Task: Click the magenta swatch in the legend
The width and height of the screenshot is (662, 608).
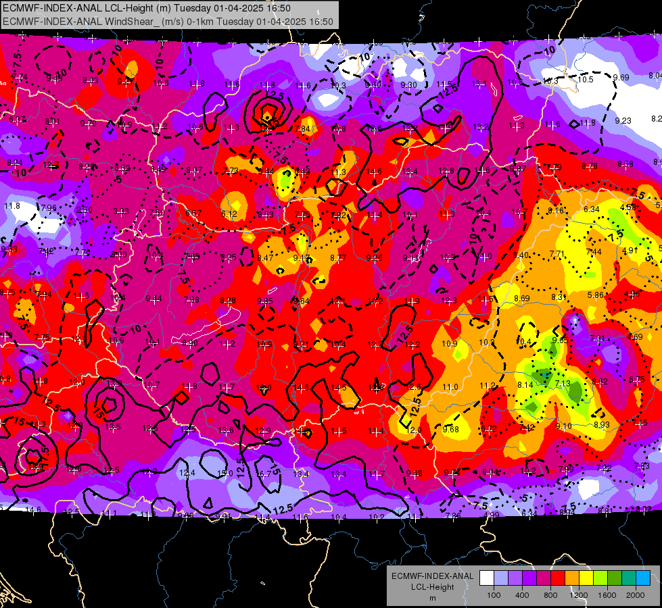Action: click(544, 578)
